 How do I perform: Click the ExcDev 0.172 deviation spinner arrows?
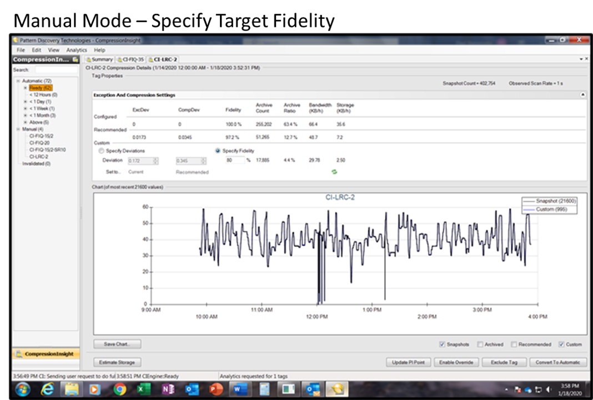pos(155,161)
